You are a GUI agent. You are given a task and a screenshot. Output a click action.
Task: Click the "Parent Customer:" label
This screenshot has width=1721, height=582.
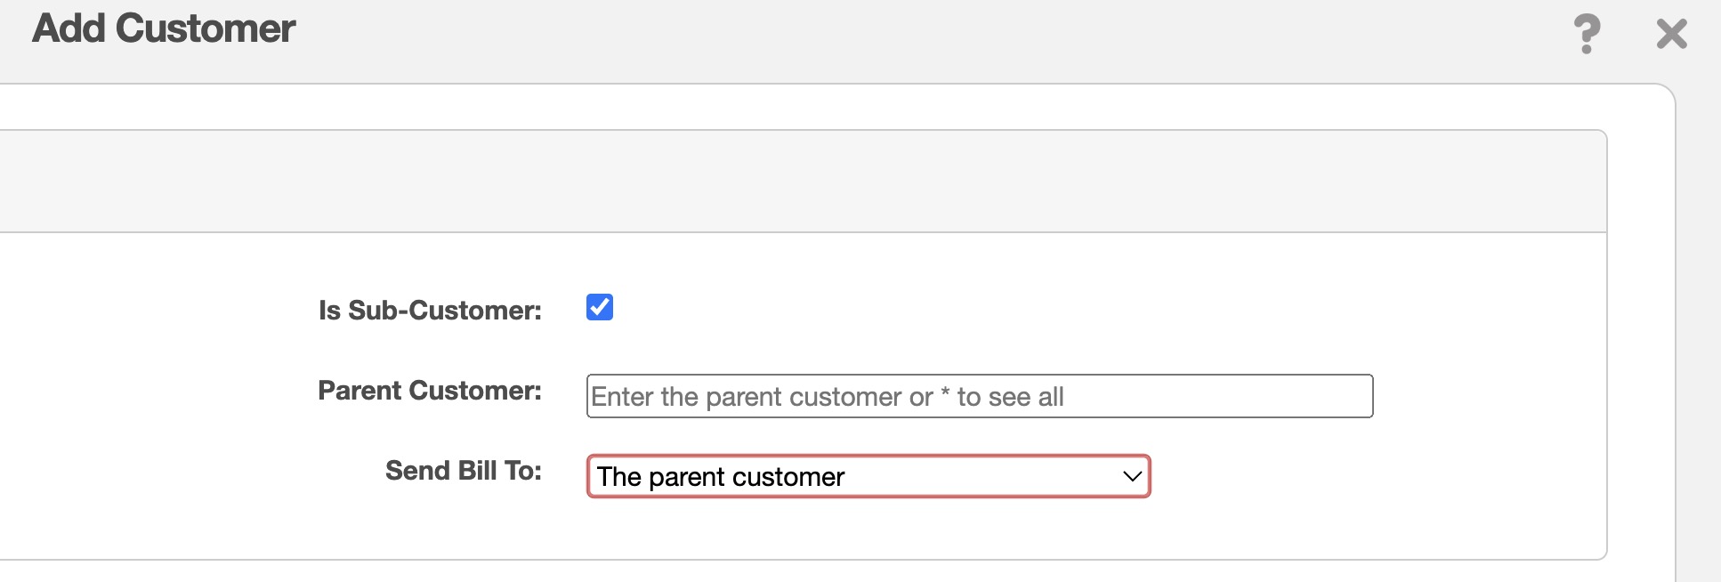click(x=430, y=391)
